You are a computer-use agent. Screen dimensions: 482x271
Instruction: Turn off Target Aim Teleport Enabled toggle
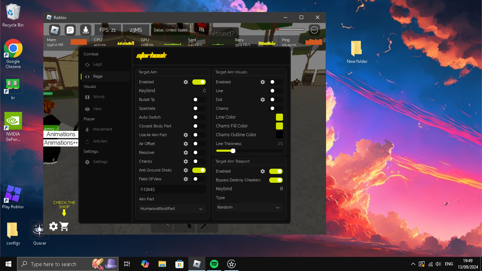(x=276, y=171)
